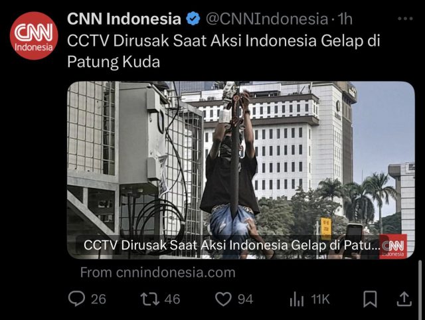This screenshot has height=320, width=425.
Task: Open CNN Indonesia profile avatar
Action: point(34,36)
